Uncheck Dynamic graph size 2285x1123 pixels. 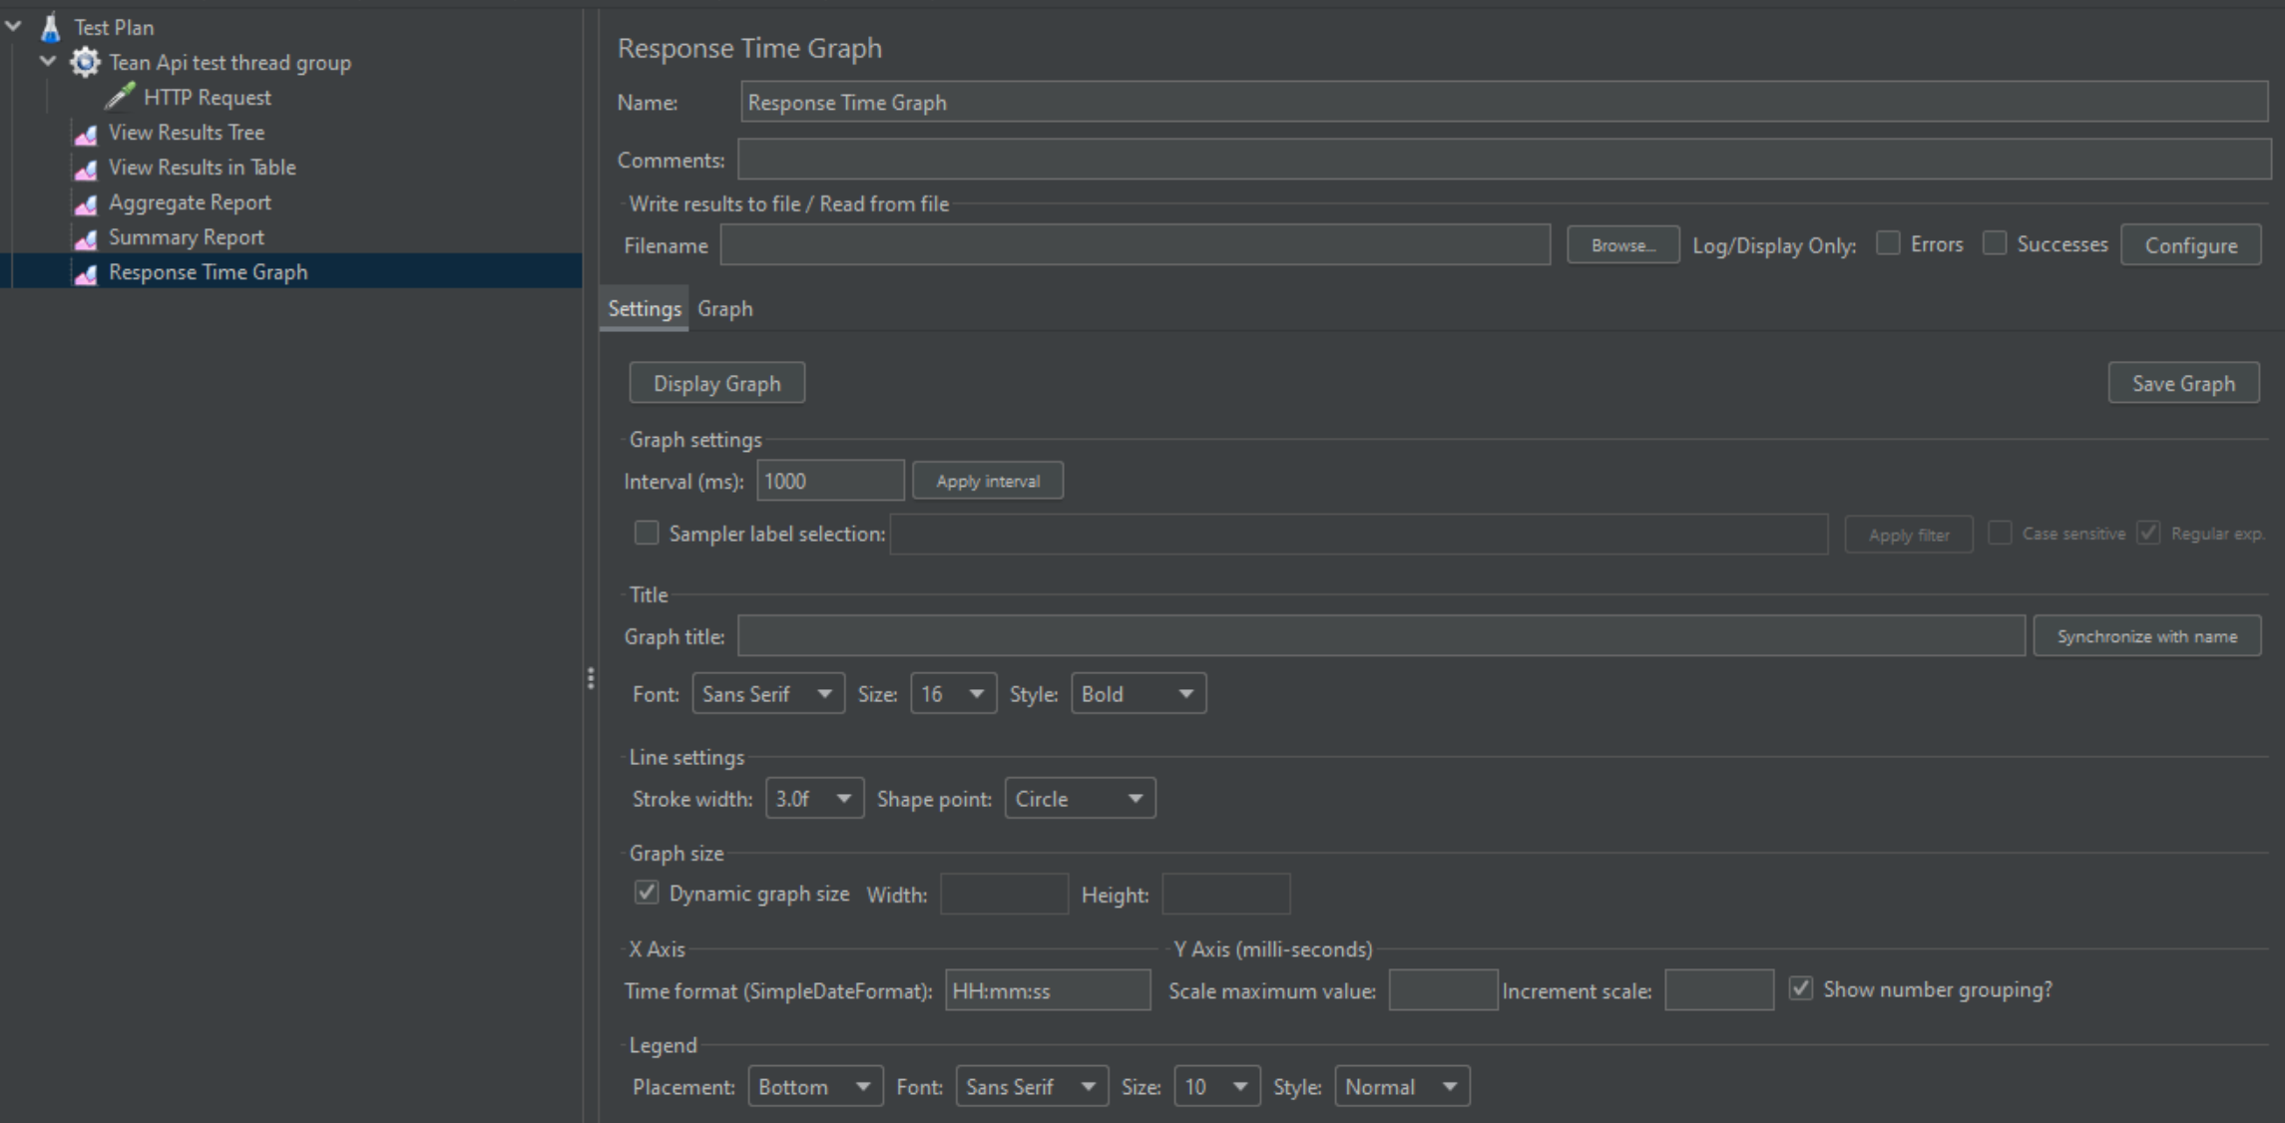click(x=647, y=893)
